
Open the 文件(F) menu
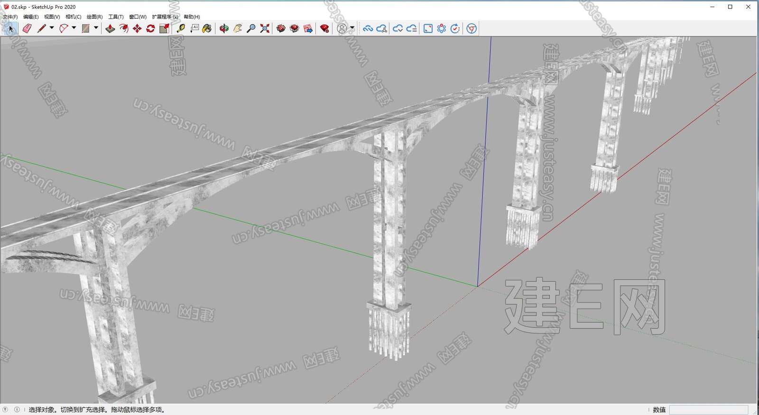tap(10, 17)
